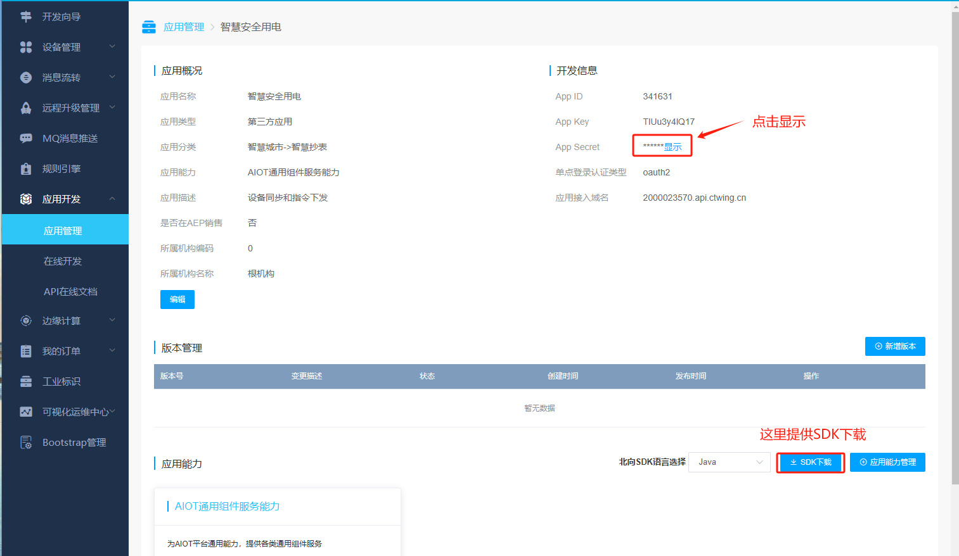Click the MQ消息推送 chat bubble icon
The image size is (959, 556).
tap(26, 139)
